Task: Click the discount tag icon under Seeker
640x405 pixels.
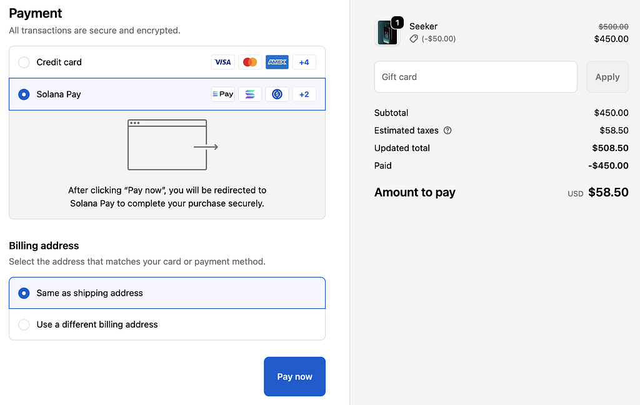Action: [x=414, y=39]
